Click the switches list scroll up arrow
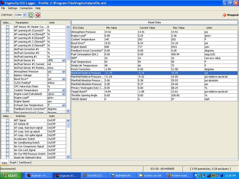Viewport: 239px width, 179px height. click(68, 121)
